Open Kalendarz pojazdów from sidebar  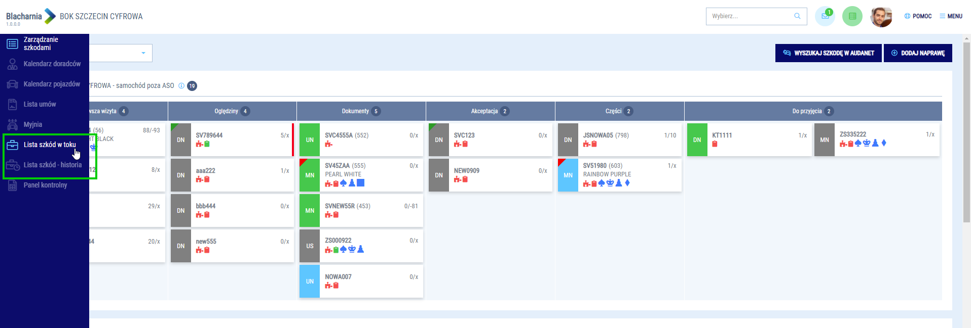coord(51,84)
